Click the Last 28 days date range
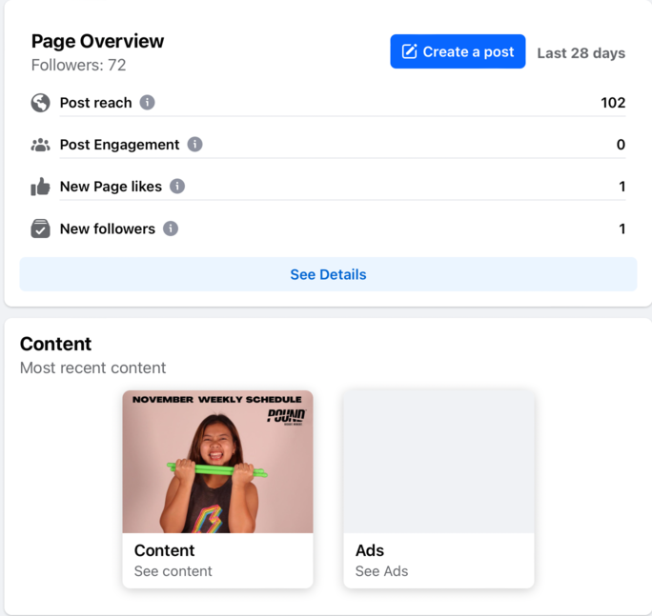Viewport: 652px width, 616px height. (x=581, y=53)
